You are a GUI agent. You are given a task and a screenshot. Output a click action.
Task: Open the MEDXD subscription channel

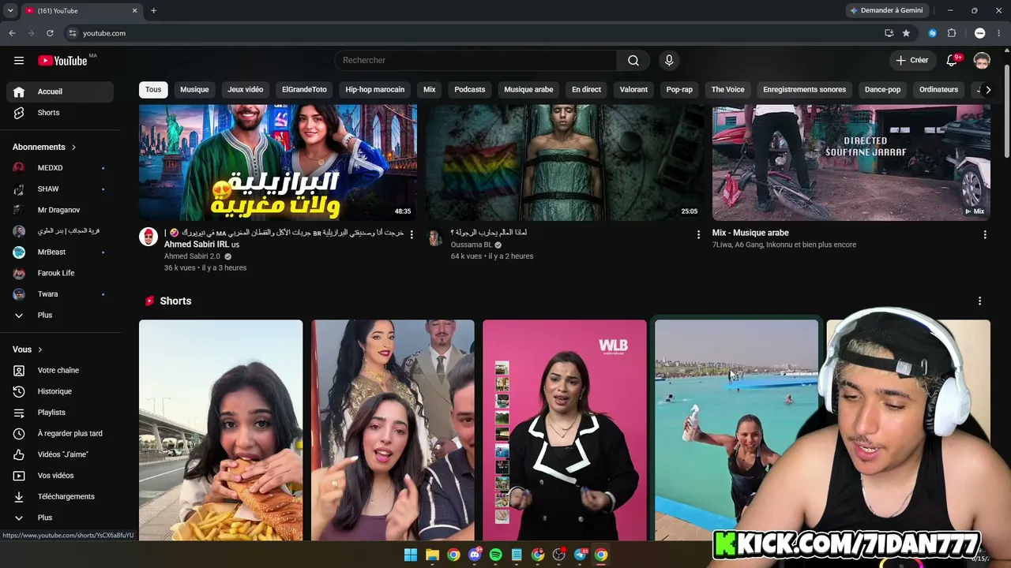coord(60,168)
